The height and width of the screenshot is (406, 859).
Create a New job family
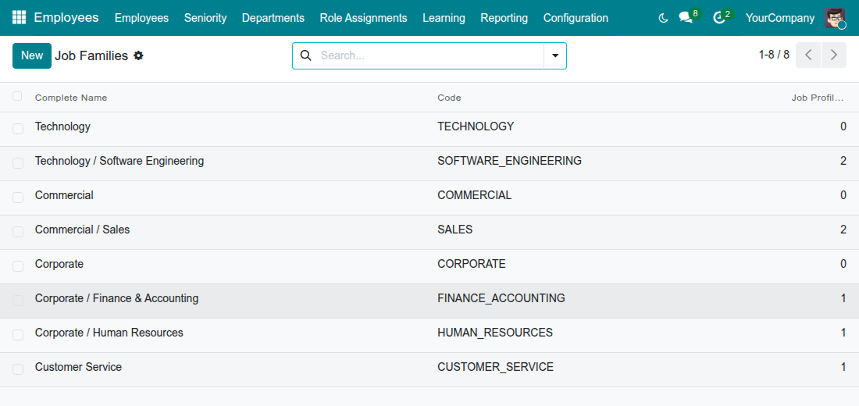[32, 55]
